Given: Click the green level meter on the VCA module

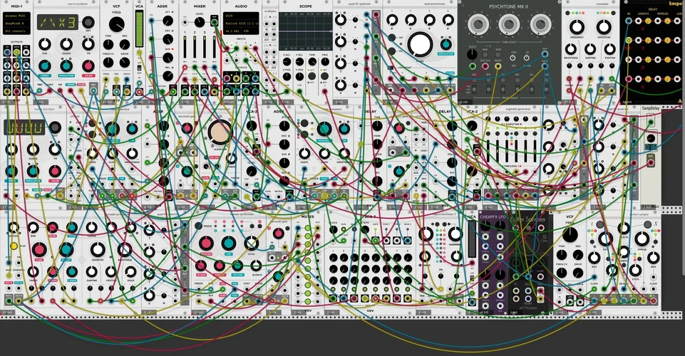Looking at the screenshot, I should click(x=140, y=28).
